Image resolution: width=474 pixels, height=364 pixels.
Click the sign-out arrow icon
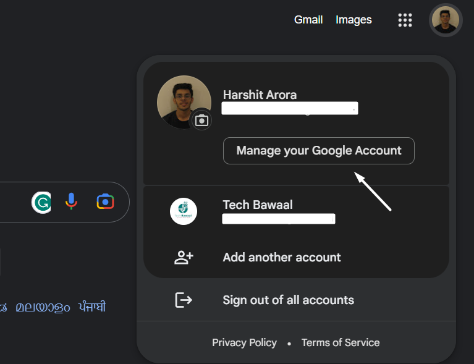tap(184, 300)
